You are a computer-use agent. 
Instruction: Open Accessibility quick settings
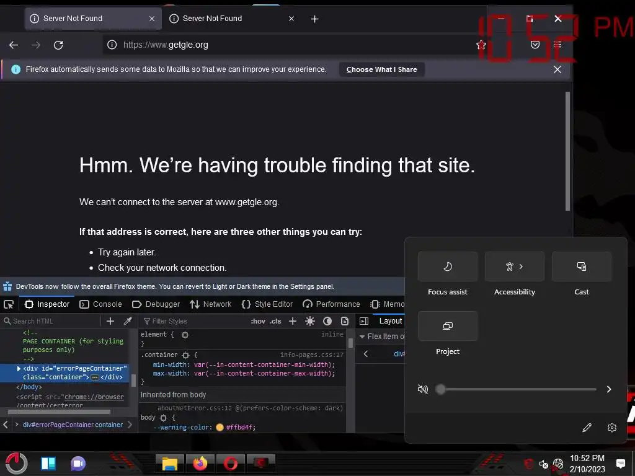coord(514,267)
